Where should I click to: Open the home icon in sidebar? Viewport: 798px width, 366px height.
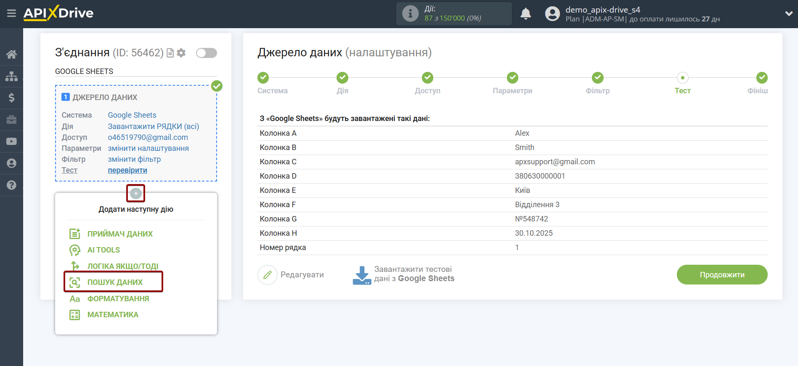point(11,54)
